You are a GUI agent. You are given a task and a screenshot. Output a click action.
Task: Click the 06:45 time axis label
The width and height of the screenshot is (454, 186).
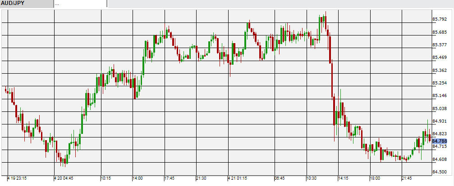point(280,178)
